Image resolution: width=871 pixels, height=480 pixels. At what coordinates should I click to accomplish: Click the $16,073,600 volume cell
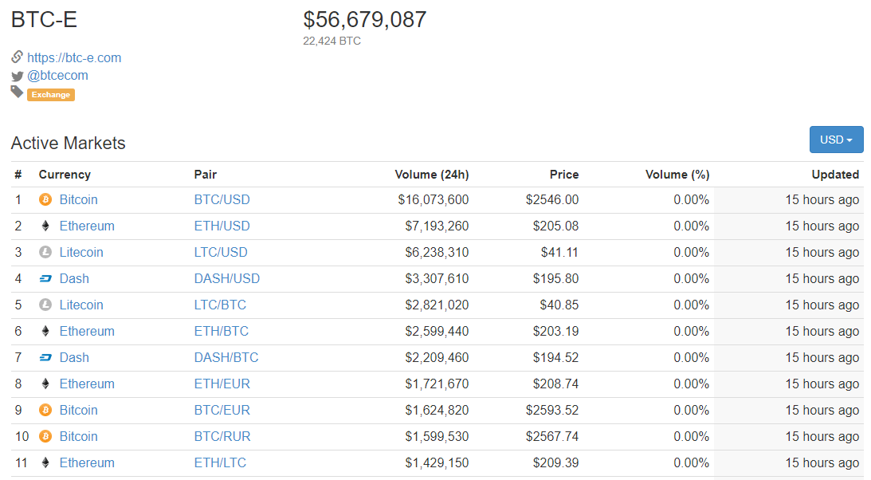(434, 199)
